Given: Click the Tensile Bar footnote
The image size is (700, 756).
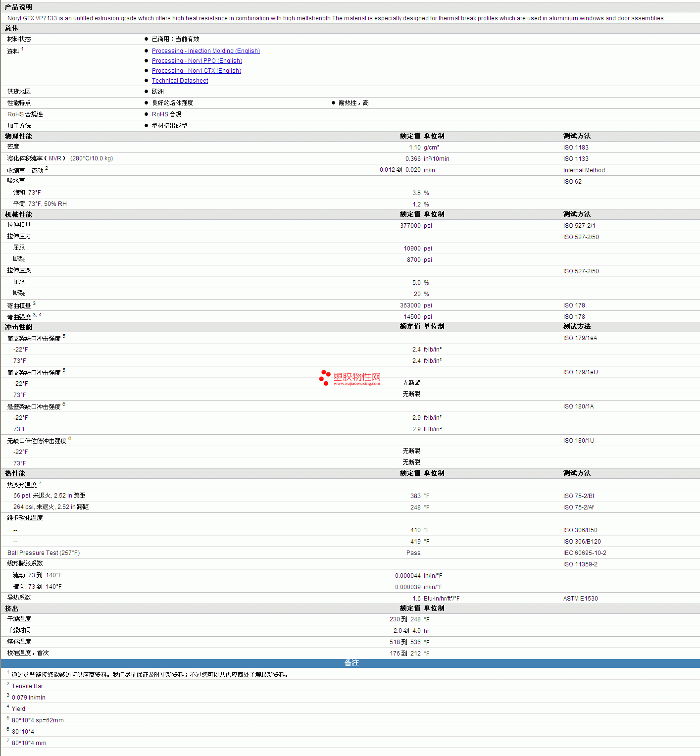Looking at the screenshot, I should pyautogui.click(x=27, y=686).
